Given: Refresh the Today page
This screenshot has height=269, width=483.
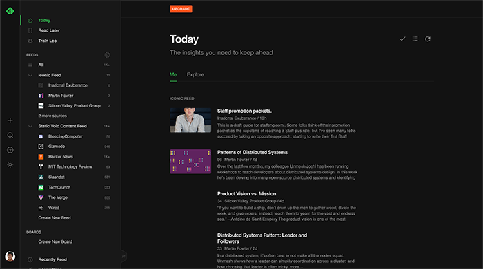Looking at the screenshot, I should tap(428, 39).
